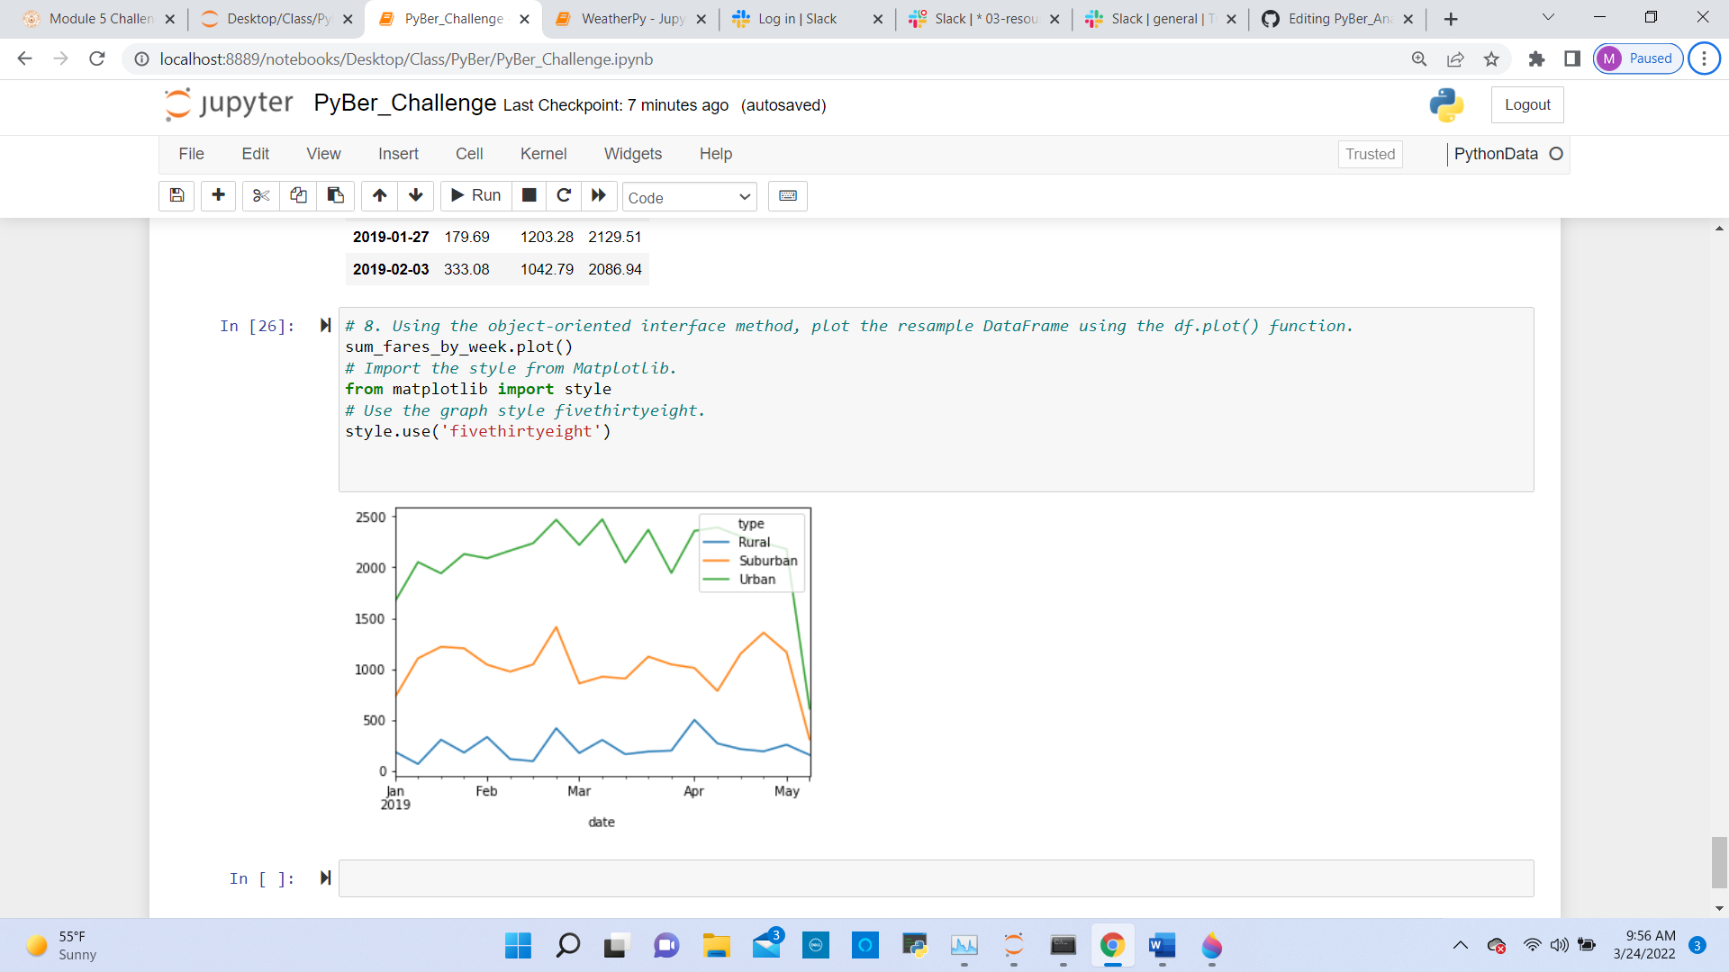Click the Trusted notebook indicator
The image size is (1729, 972).
pos(1370,154)
